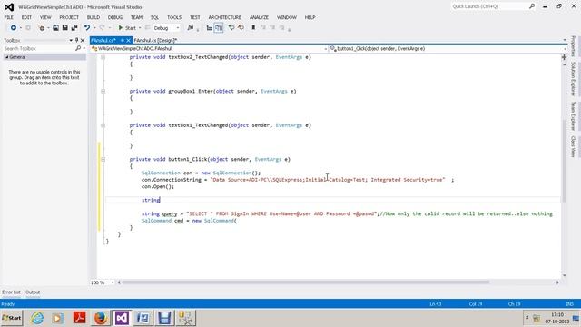Click the Save All toolbar icon
The height and width of the screenshot is (327, 581).
(x=74, y=28)
